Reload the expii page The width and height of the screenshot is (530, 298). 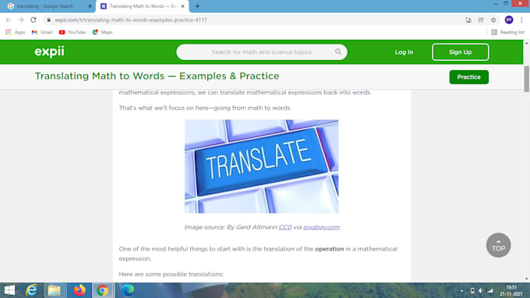point(33,20)
